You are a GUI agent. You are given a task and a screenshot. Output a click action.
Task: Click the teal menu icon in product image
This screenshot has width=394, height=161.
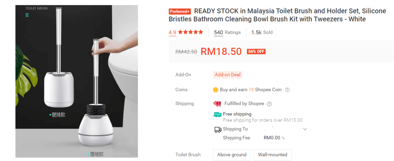tap(27, 15)
